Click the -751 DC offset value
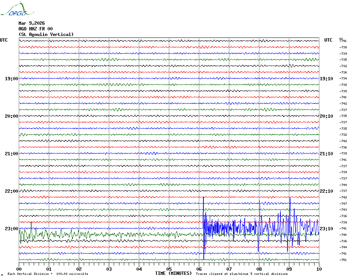The width and height of the screenshot is (349, 279). tap(343, 260)
